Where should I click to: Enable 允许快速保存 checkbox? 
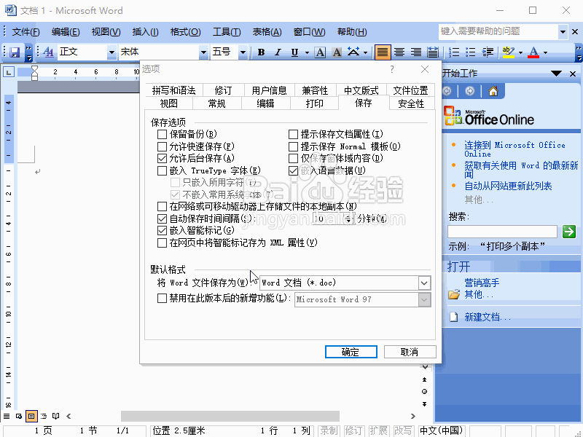pos(162,146)
